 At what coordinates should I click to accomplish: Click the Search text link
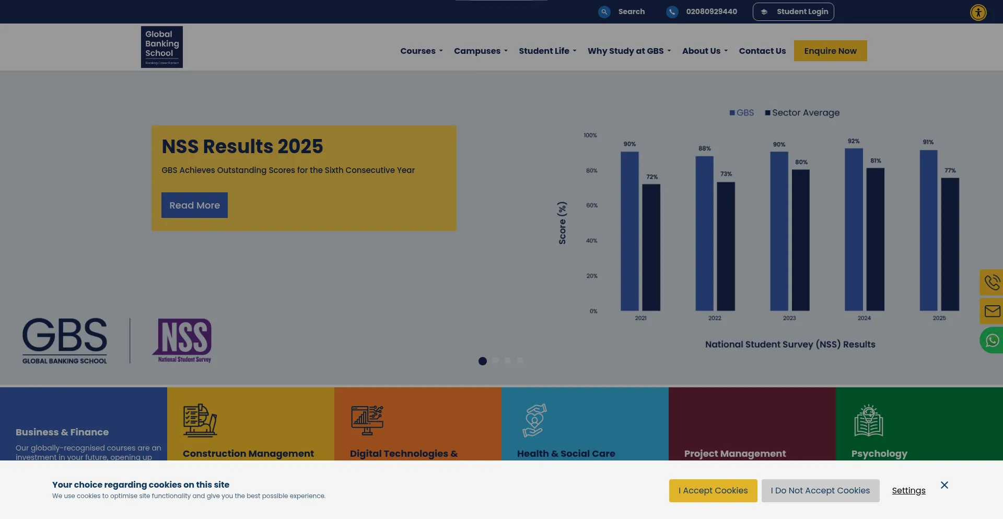[x=632, y=11]
